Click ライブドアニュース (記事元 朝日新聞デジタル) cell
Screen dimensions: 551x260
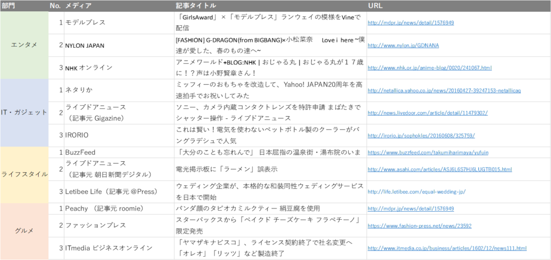119,169
